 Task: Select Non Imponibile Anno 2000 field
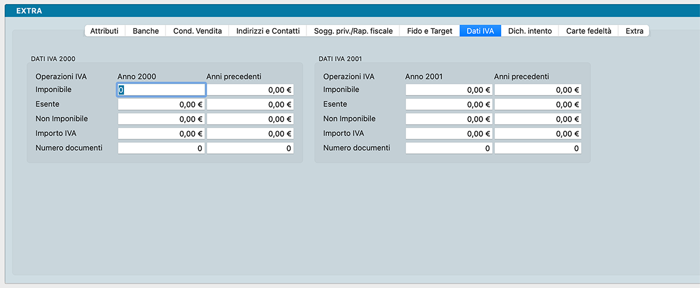point(161,119)
